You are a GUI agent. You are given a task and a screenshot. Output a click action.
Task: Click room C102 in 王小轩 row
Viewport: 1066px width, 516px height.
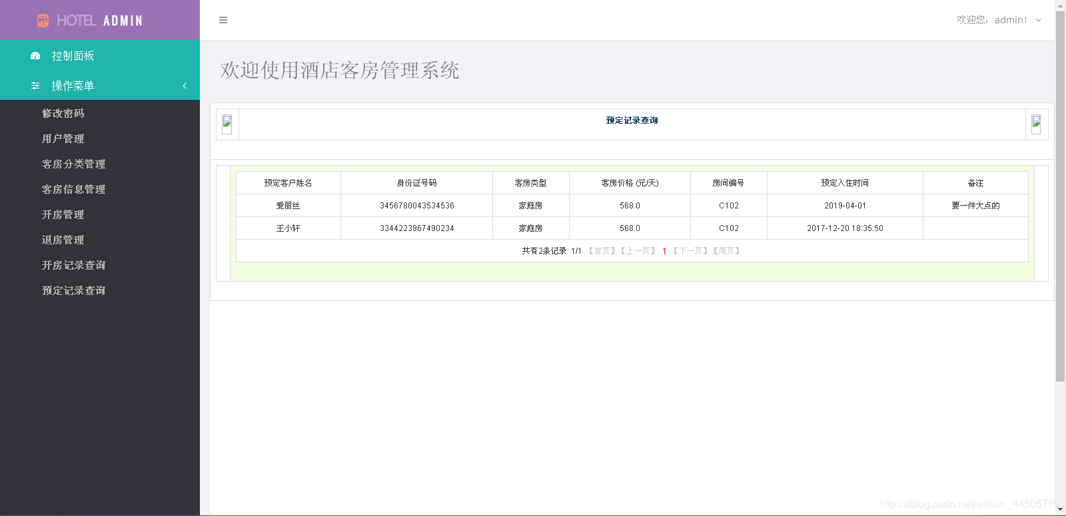729,228
